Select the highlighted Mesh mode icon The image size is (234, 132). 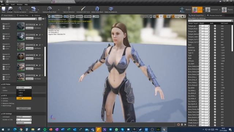[195, 10]
